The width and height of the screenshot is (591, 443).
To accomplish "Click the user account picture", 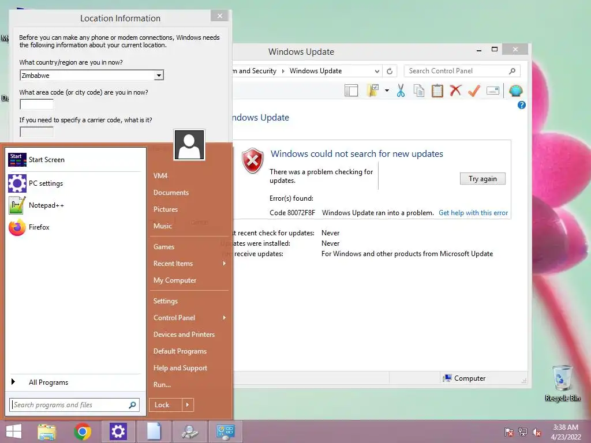I will tap(189, 145).
